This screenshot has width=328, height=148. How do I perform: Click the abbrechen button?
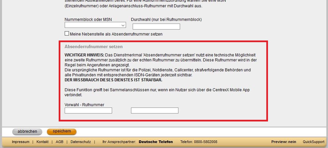tap(27, 132)
